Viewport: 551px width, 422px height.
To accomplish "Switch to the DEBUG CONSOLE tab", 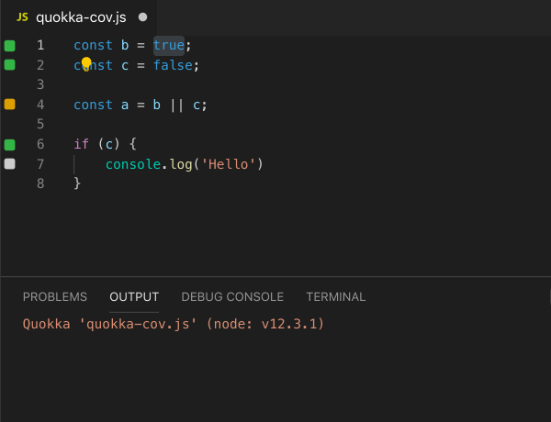I will [232, 297].
